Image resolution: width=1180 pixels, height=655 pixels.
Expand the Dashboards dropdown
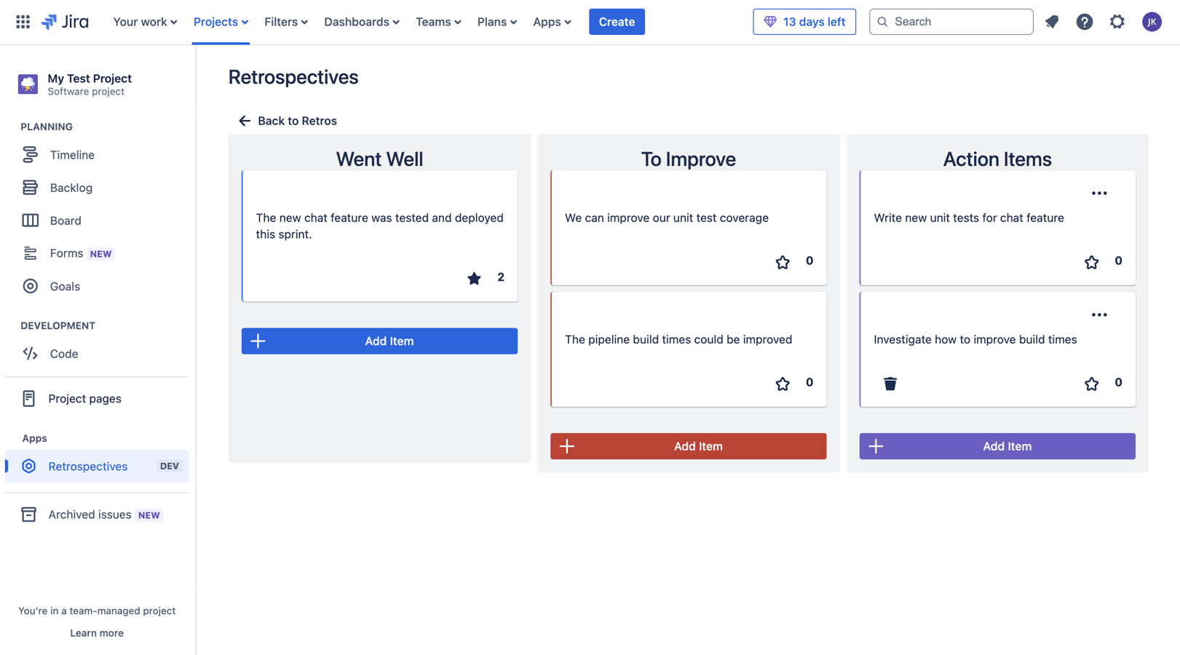(362, 22)
